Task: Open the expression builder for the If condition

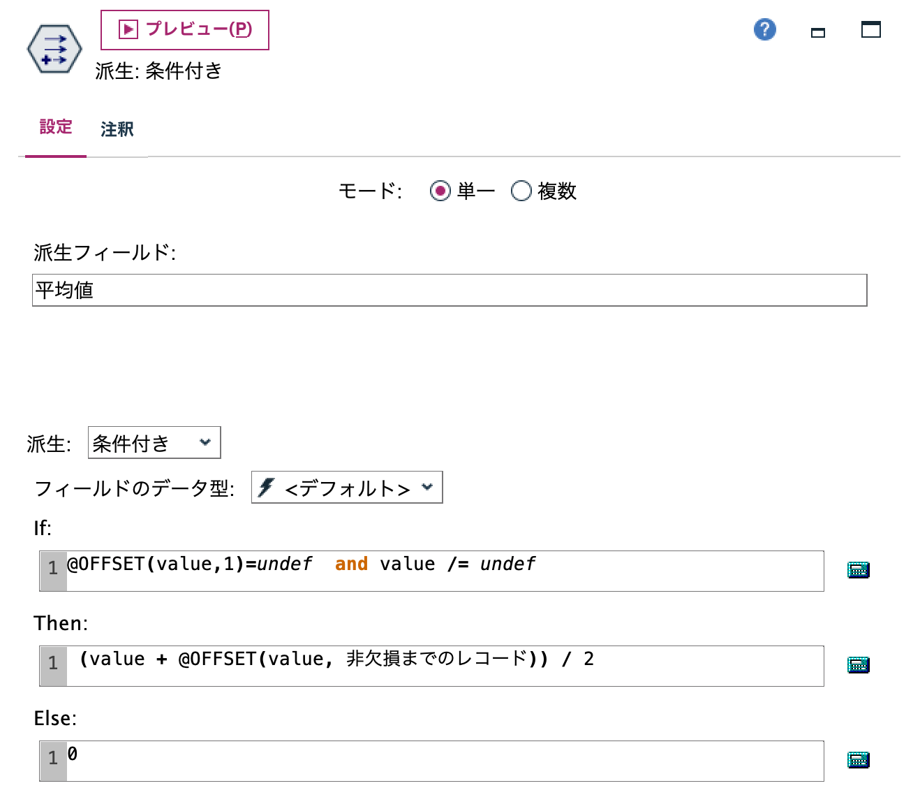Action: point(858,570)
